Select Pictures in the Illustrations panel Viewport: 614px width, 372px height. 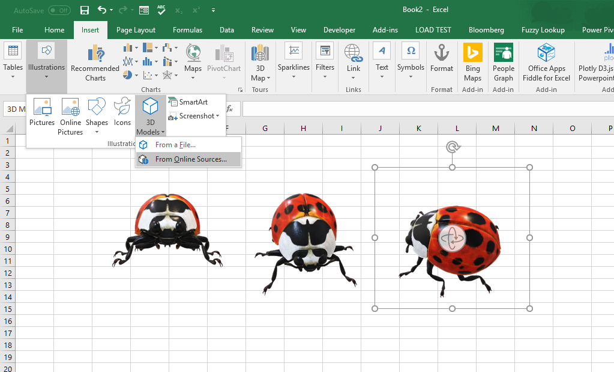pos(42,114)
